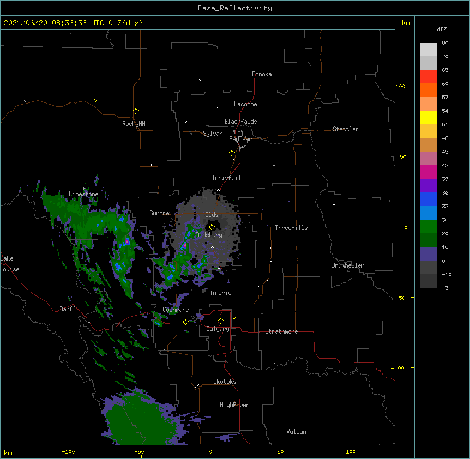Screen dimensions: 470x459
Task: Click the Sundre label
Action: pos(159,213)
